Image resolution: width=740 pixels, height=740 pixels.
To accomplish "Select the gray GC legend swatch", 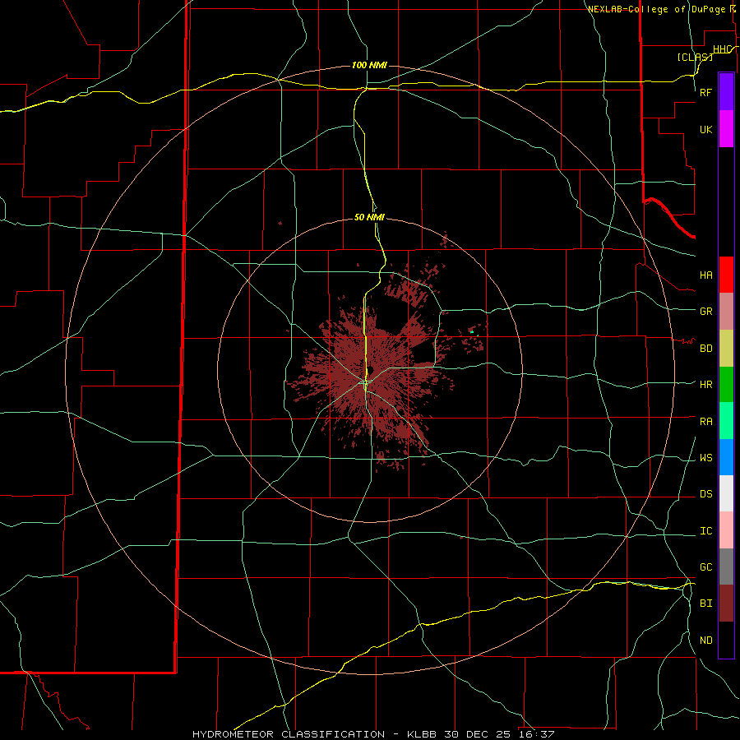I will click(726, 567).
